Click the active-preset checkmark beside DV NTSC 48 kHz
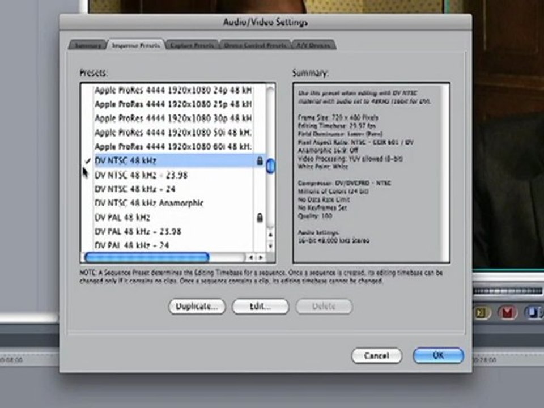Viewport: 544px width, 408px height. tap(88, 160)
